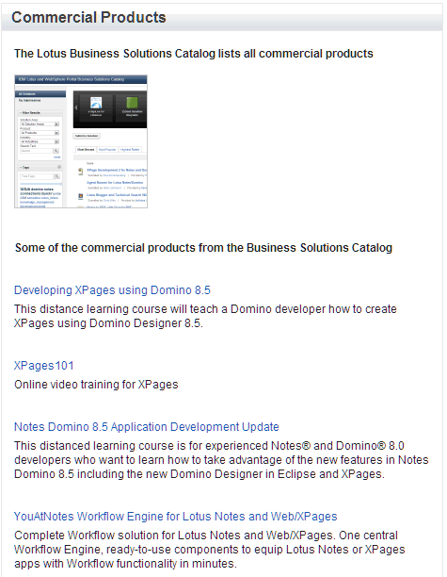Viewport: 447px width, 577px height.
Task: Open 'YouAtNotes Workflow Engine' link
Action: click(x=176, y=517)
